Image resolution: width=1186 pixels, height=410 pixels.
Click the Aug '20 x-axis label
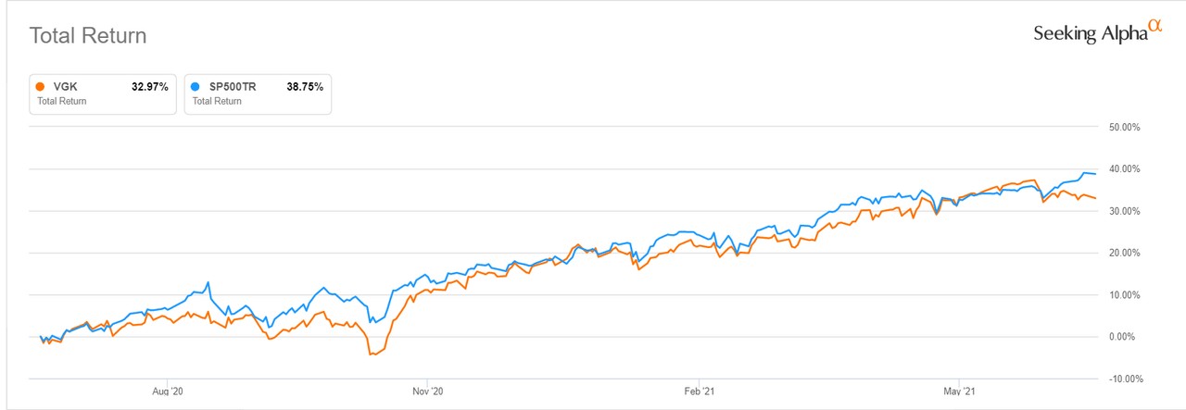[168, 391]
